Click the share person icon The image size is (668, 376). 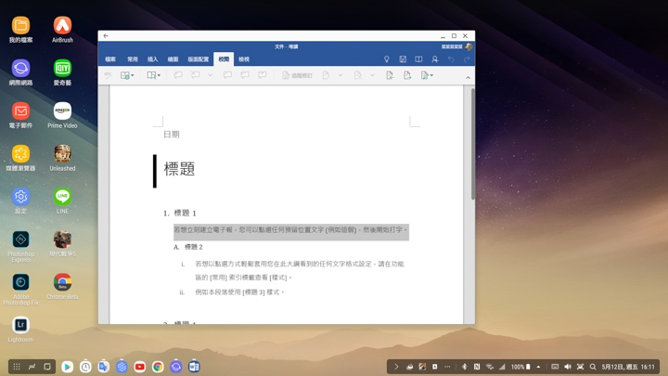434,59
